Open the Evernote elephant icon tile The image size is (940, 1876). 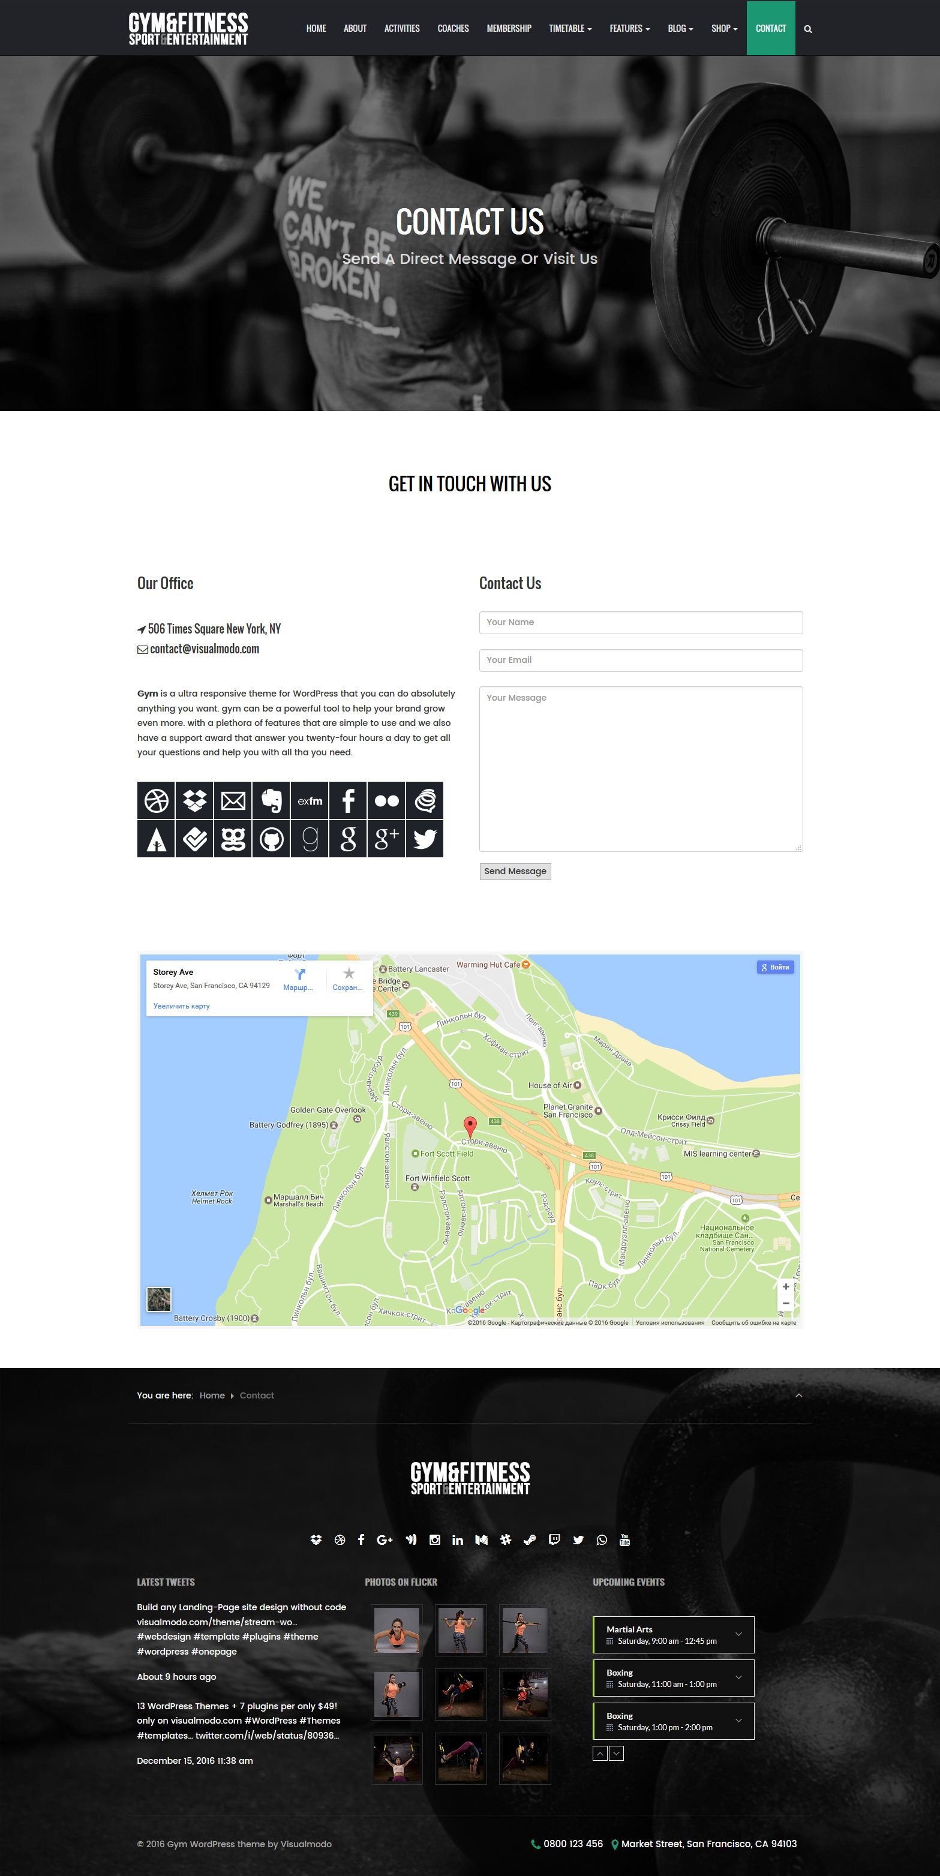tap(271, 800)
